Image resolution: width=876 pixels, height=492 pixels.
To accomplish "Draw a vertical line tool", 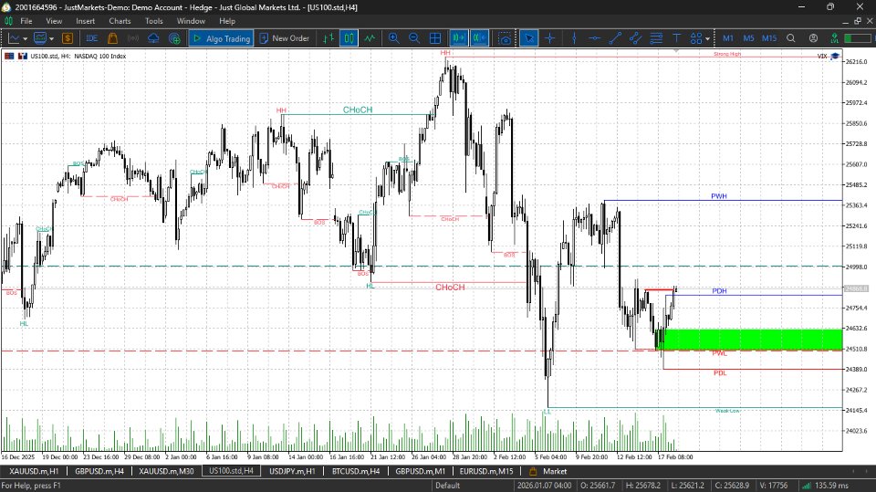I will tap(574, 38).
